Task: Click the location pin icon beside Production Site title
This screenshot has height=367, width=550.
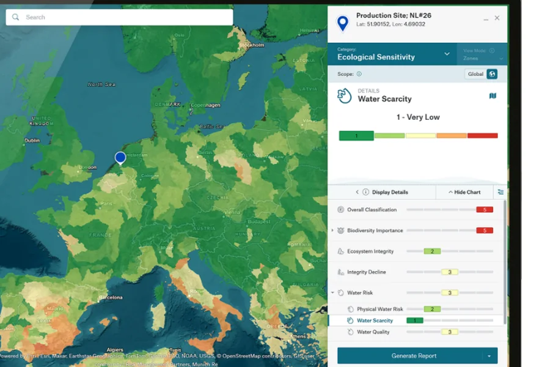Action: click(343, 23)
